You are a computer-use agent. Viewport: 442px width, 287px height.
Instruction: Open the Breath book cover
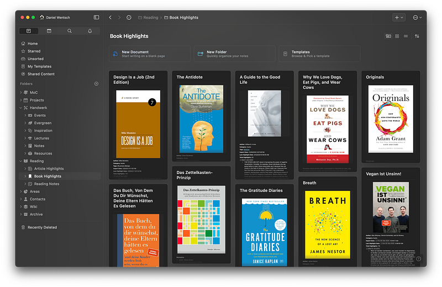click(328, 225)
